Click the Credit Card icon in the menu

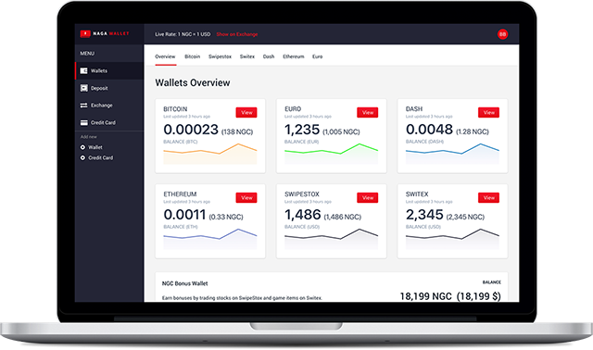click(x=84, y=122)
